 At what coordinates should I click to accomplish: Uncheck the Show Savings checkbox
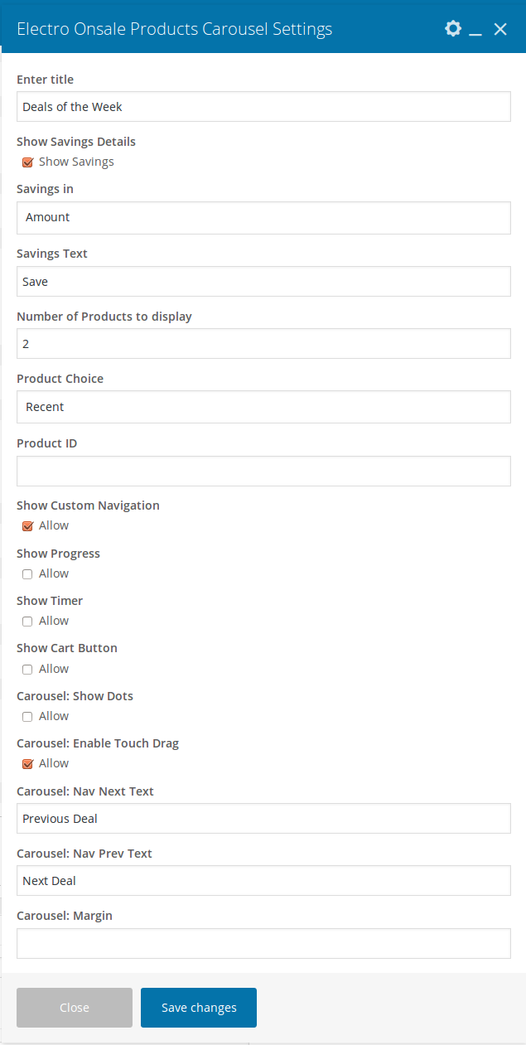27,162
